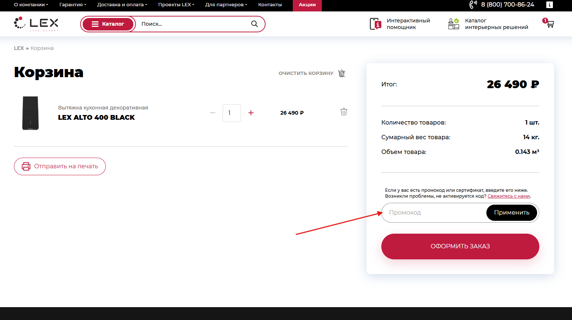Click the 0.143 м³ volume value
The image size is (572, 320).
tap(527, 152)
